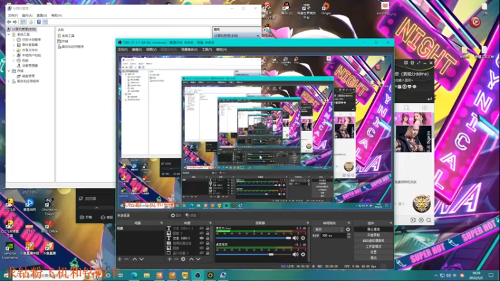Toggle console tree icon in Computer Management toolbar
This screenshot has width=500, height=281.
pos(23,22)
